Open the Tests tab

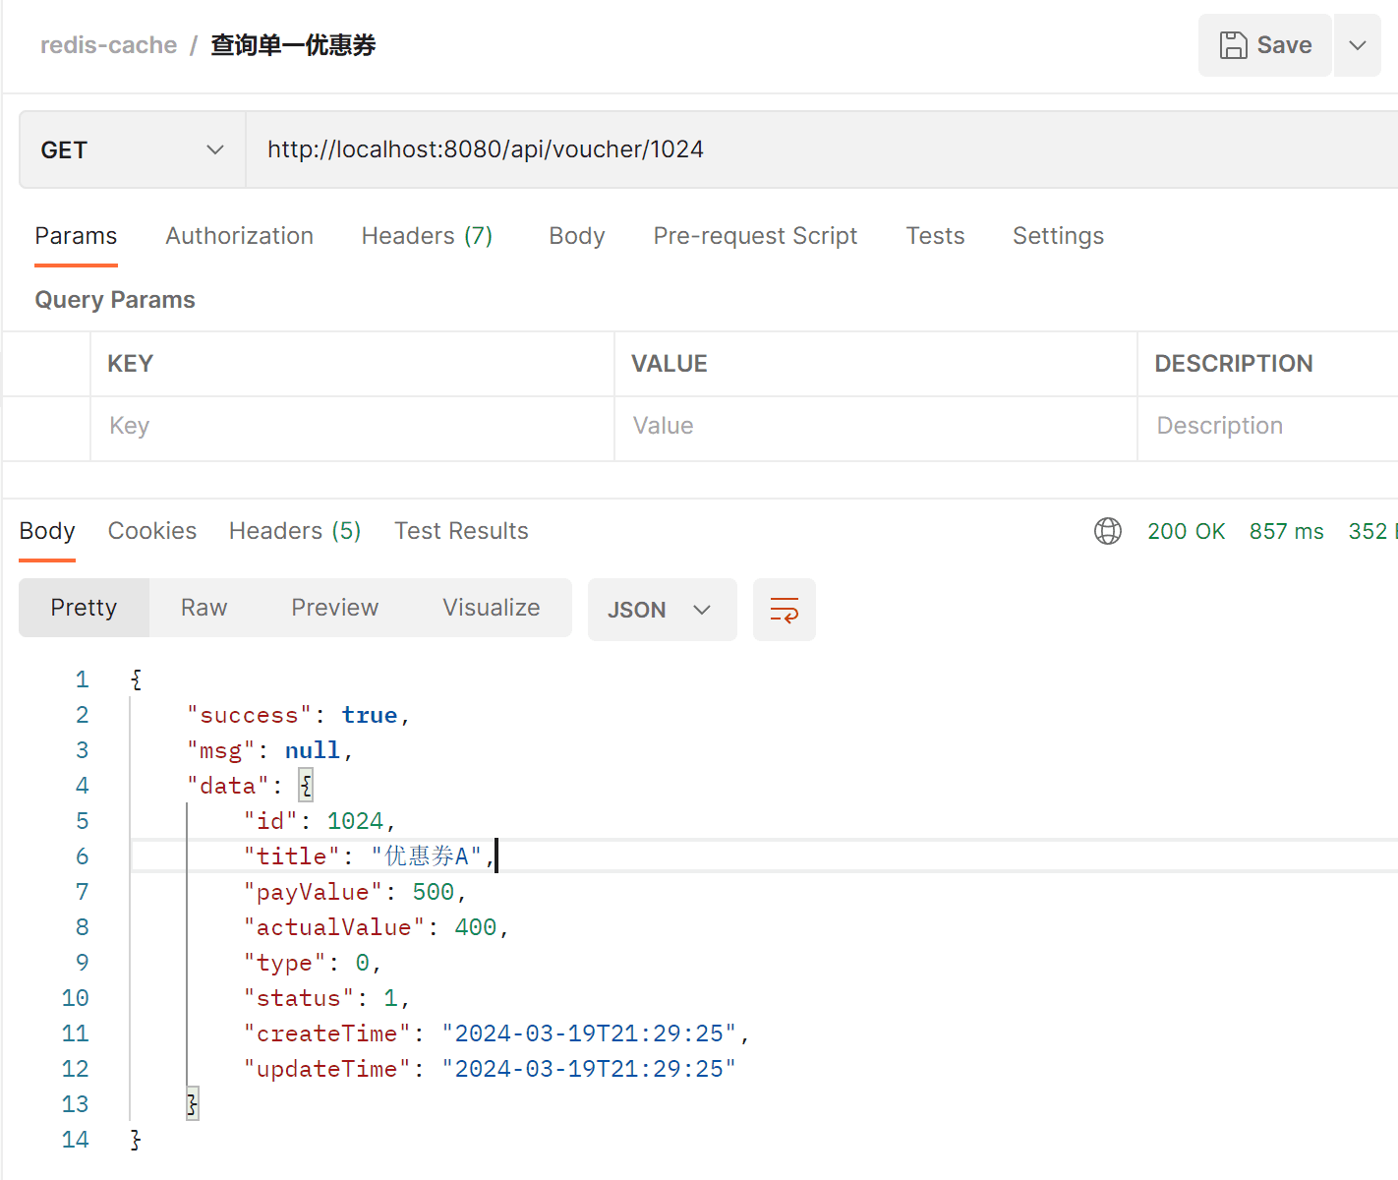tap(935, 236)
